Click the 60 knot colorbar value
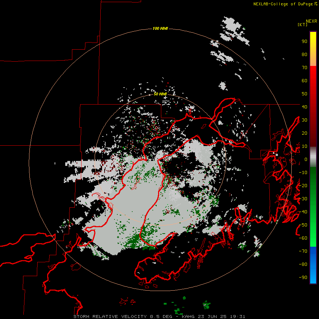Image resolution: width=319 pixels, height=319 pixels. [304, 80]
